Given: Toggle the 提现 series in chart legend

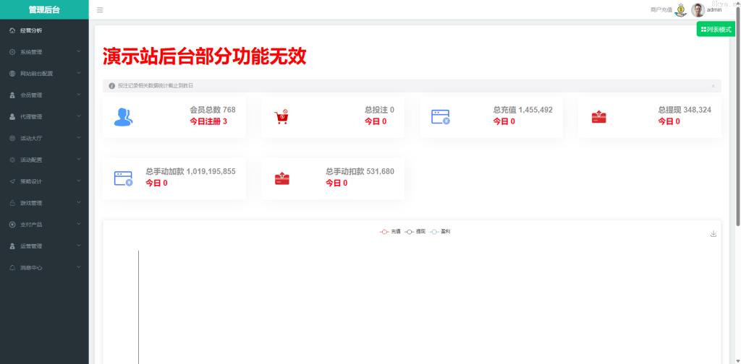Looking at the screenshot, I should 415,232.
